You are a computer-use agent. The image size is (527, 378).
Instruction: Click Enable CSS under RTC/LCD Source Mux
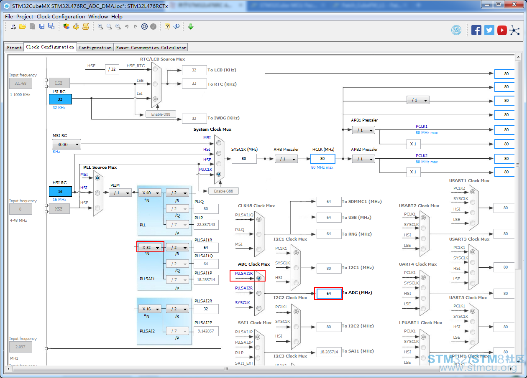[161, 114]
